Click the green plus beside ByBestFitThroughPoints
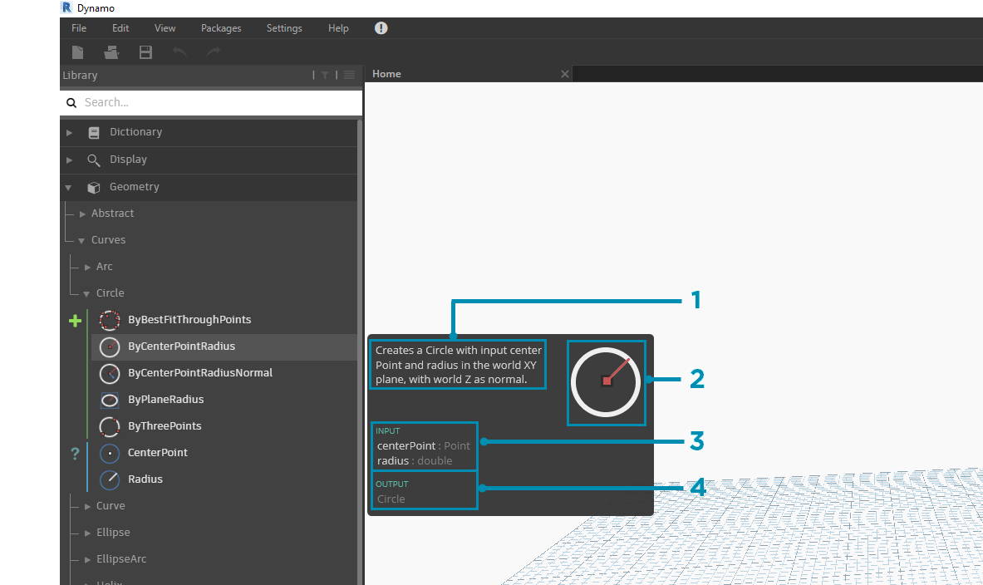The image size is (983, 585). 75,320
